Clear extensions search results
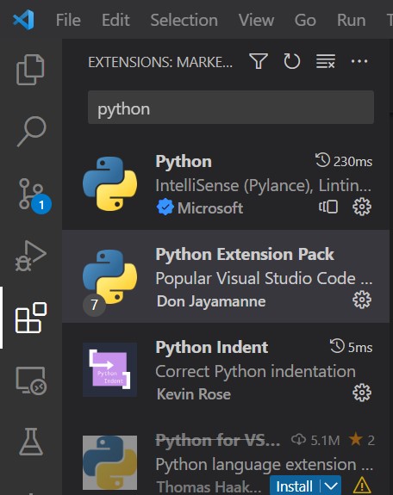 point(325,61)
